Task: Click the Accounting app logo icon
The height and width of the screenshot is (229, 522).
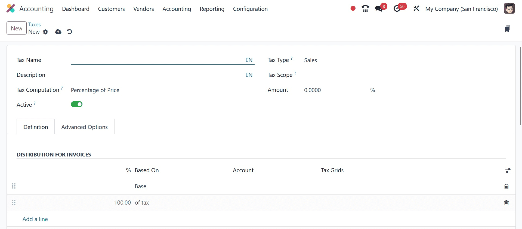Action: (11, 9)
